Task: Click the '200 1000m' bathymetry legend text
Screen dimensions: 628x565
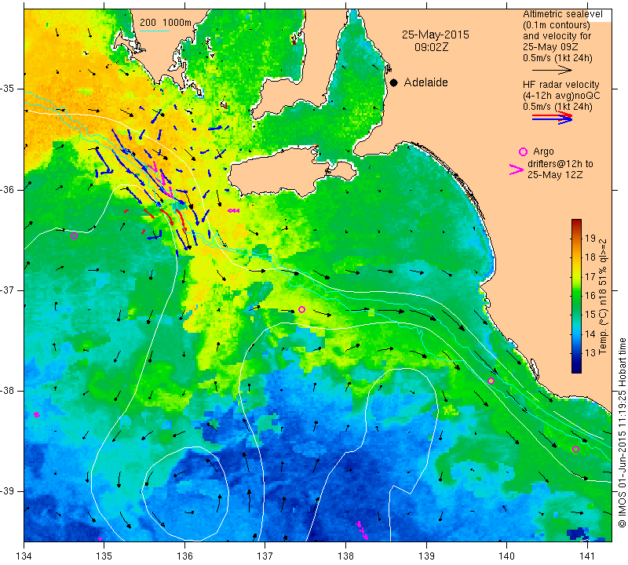Action: 166,23
